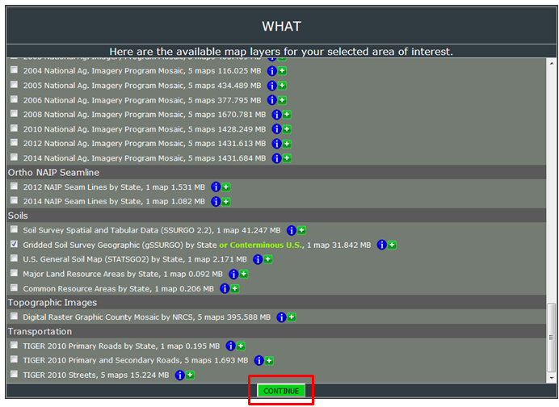Image resolution: width=559 pixels, height=407 pixels.
Task: Click green plus for 2005 Imagery Mosaic
Action: (282, 86)
